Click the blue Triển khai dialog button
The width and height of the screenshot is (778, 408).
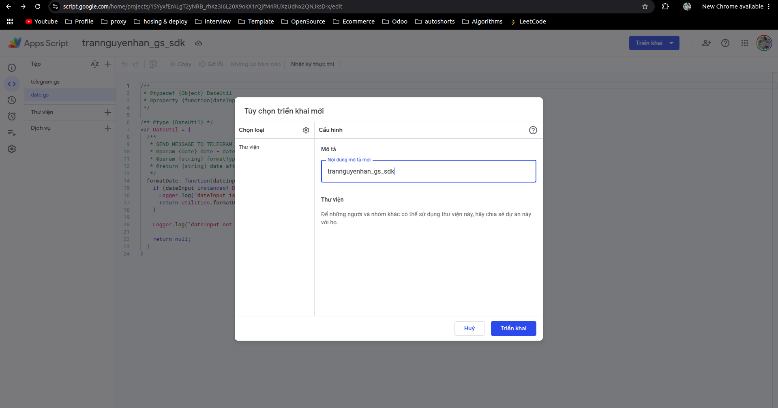point(513,329)
